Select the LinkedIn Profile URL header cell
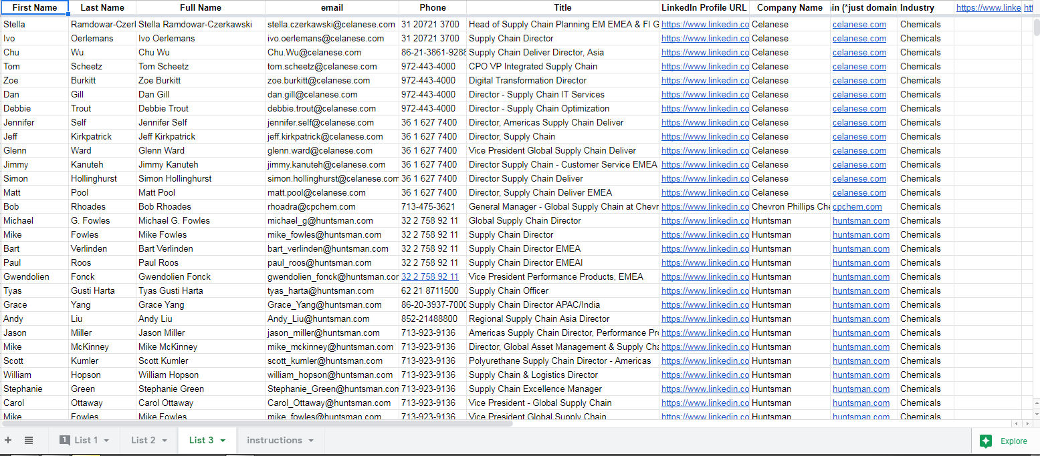Image resolution: width=1040 pixels, height=456 pixels. tap(704, 7)
